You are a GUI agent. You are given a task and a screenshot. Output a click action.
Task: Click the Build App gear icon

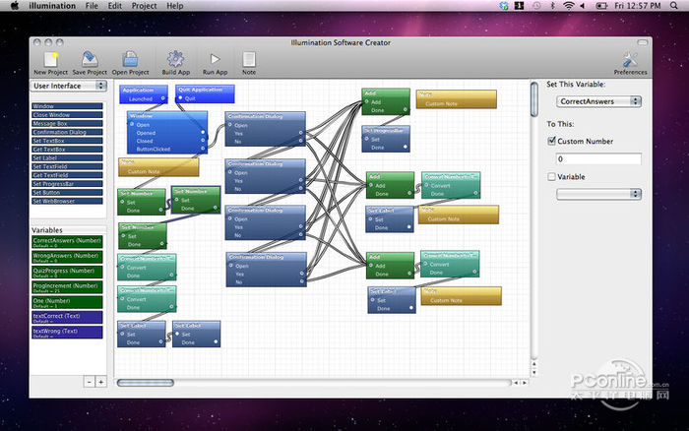tap(176, 59)
